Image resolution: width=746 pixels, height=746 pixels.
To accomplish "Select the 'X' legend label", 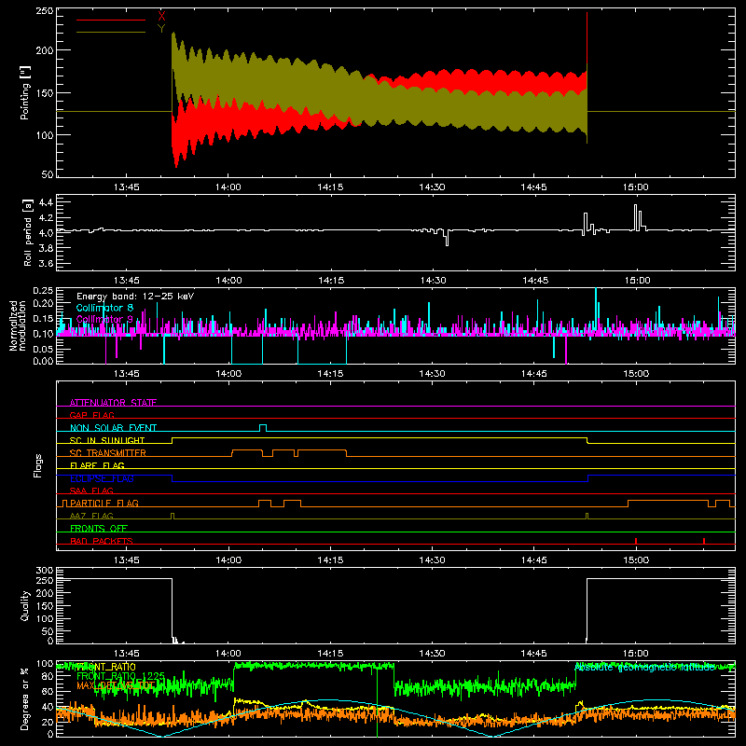I will tap(161, 16).
